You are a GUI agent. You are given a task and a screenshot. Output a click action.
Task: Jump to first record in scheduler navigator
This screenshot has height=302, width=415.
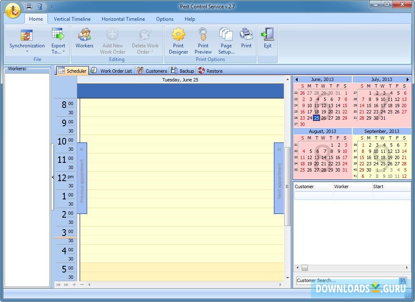(58, 285)
